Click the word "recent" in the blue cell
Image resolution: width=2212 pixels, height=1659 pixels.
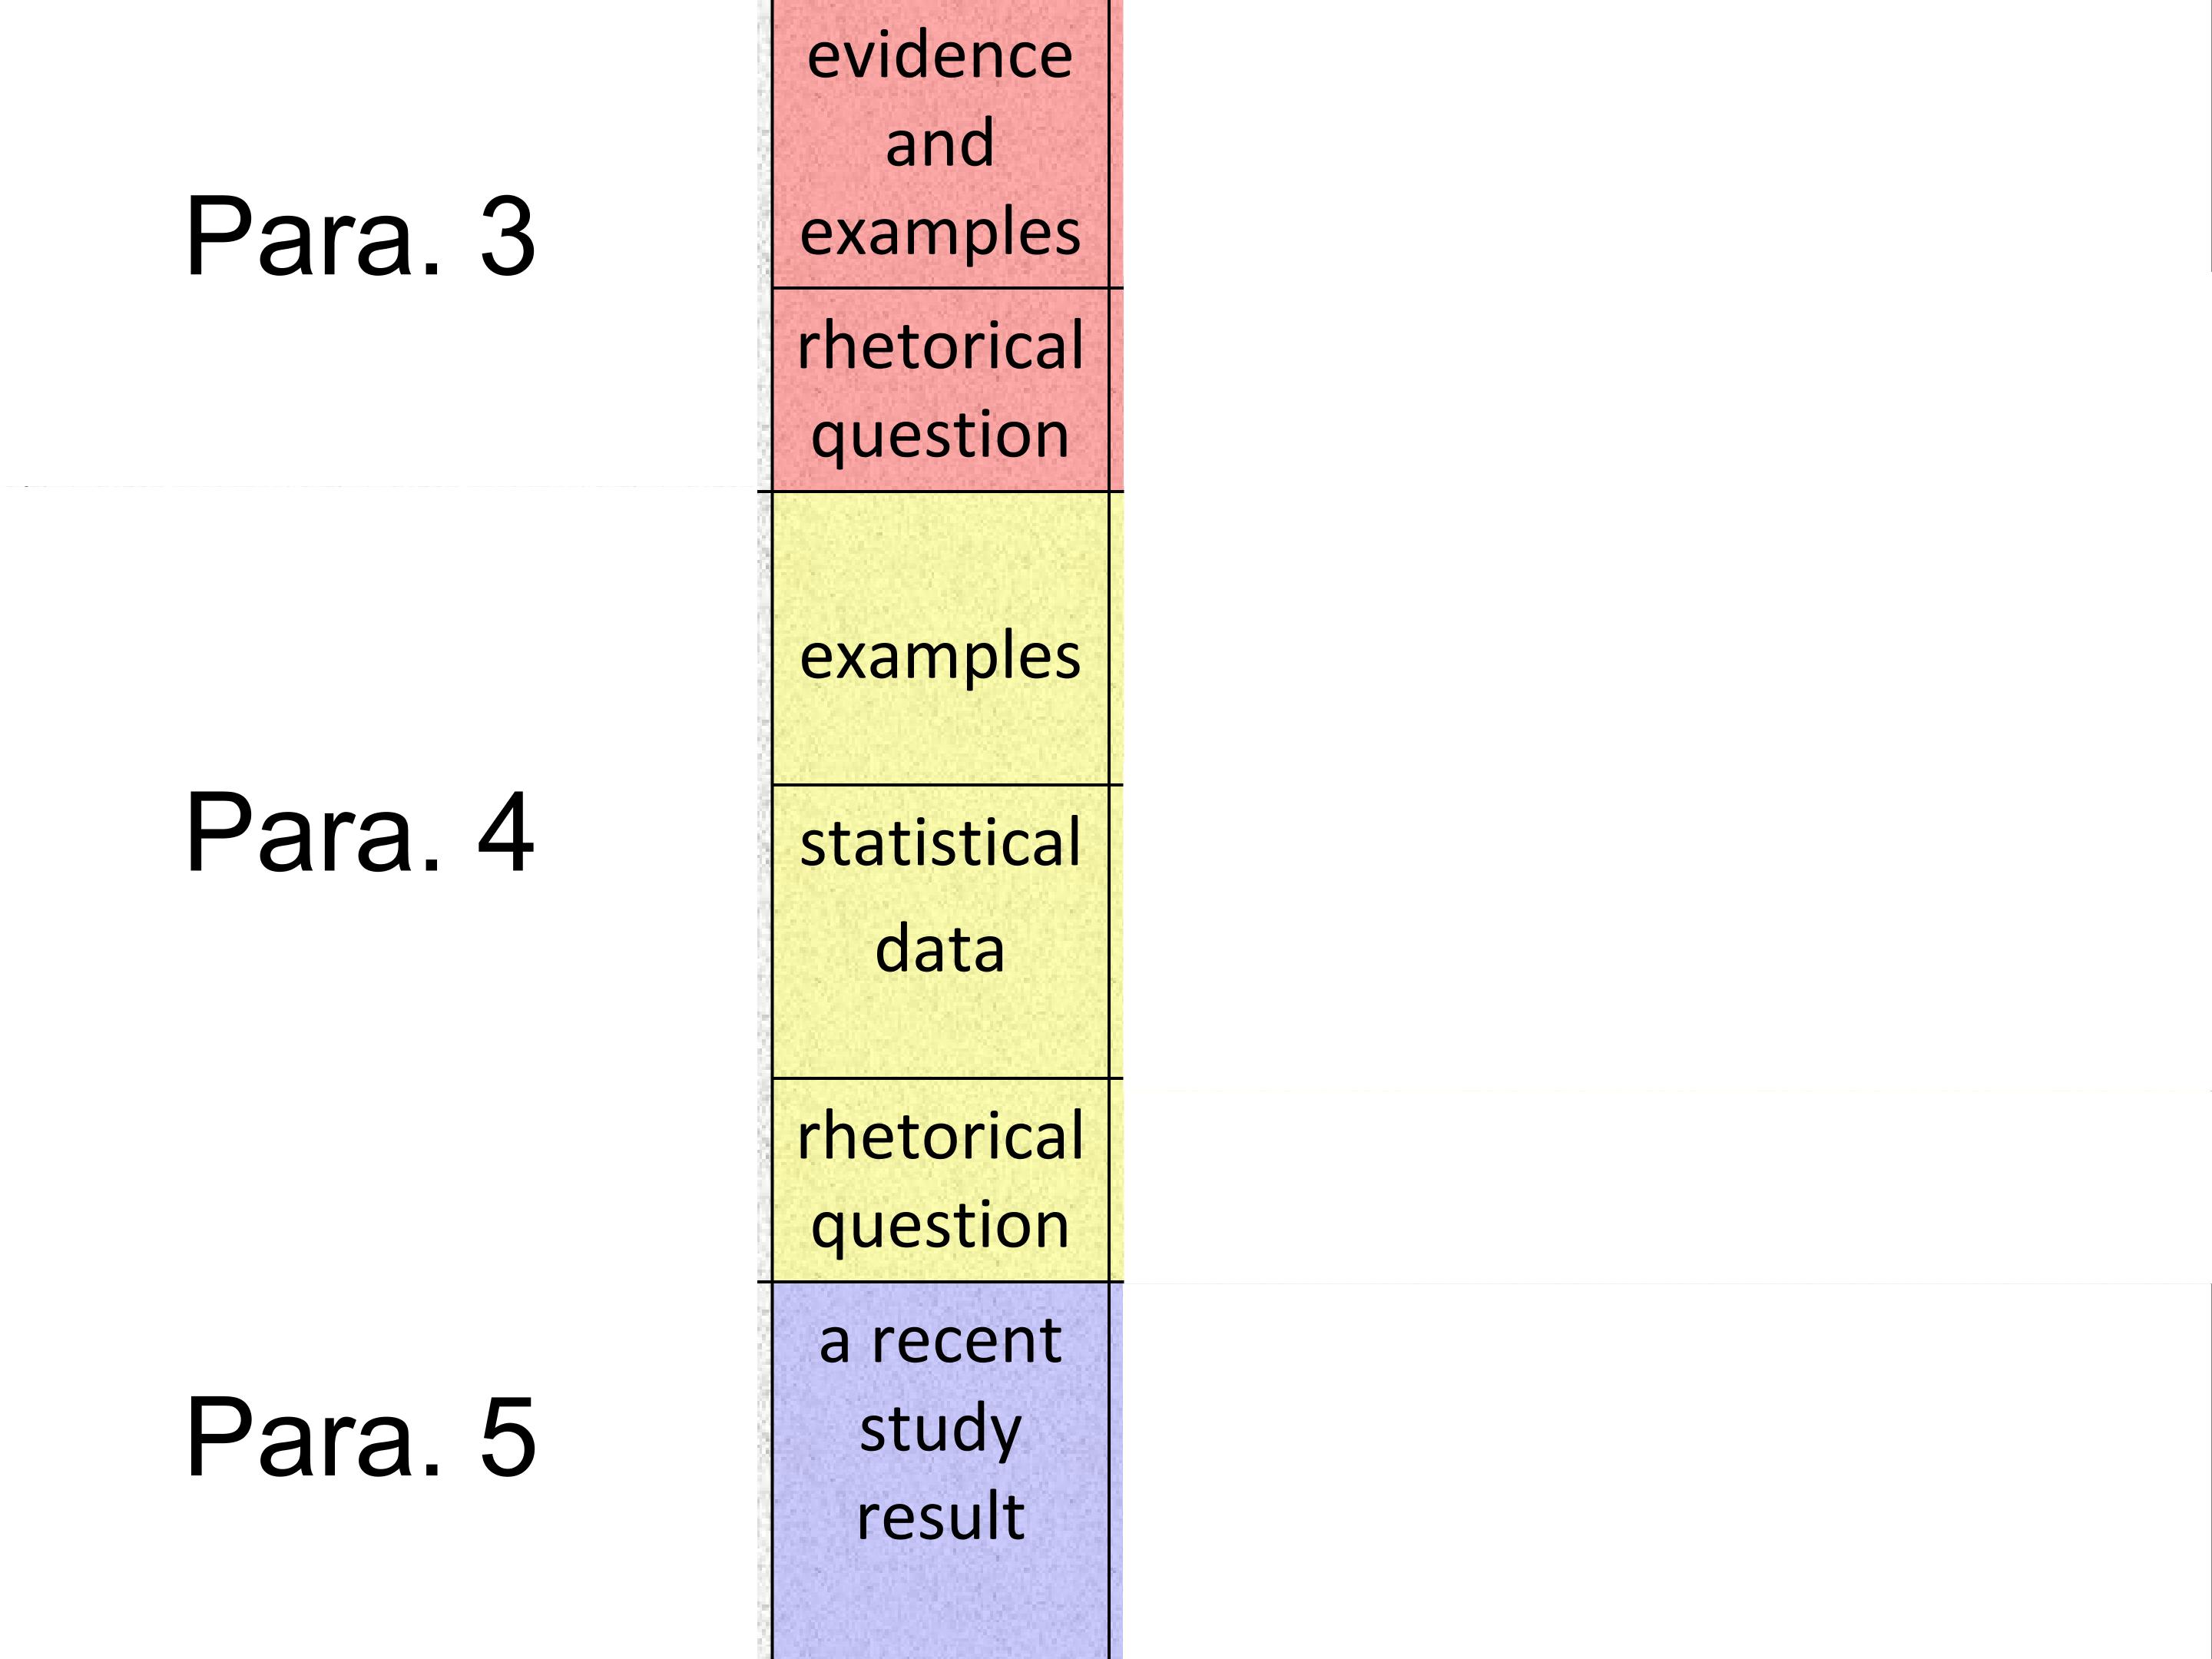966,1340
